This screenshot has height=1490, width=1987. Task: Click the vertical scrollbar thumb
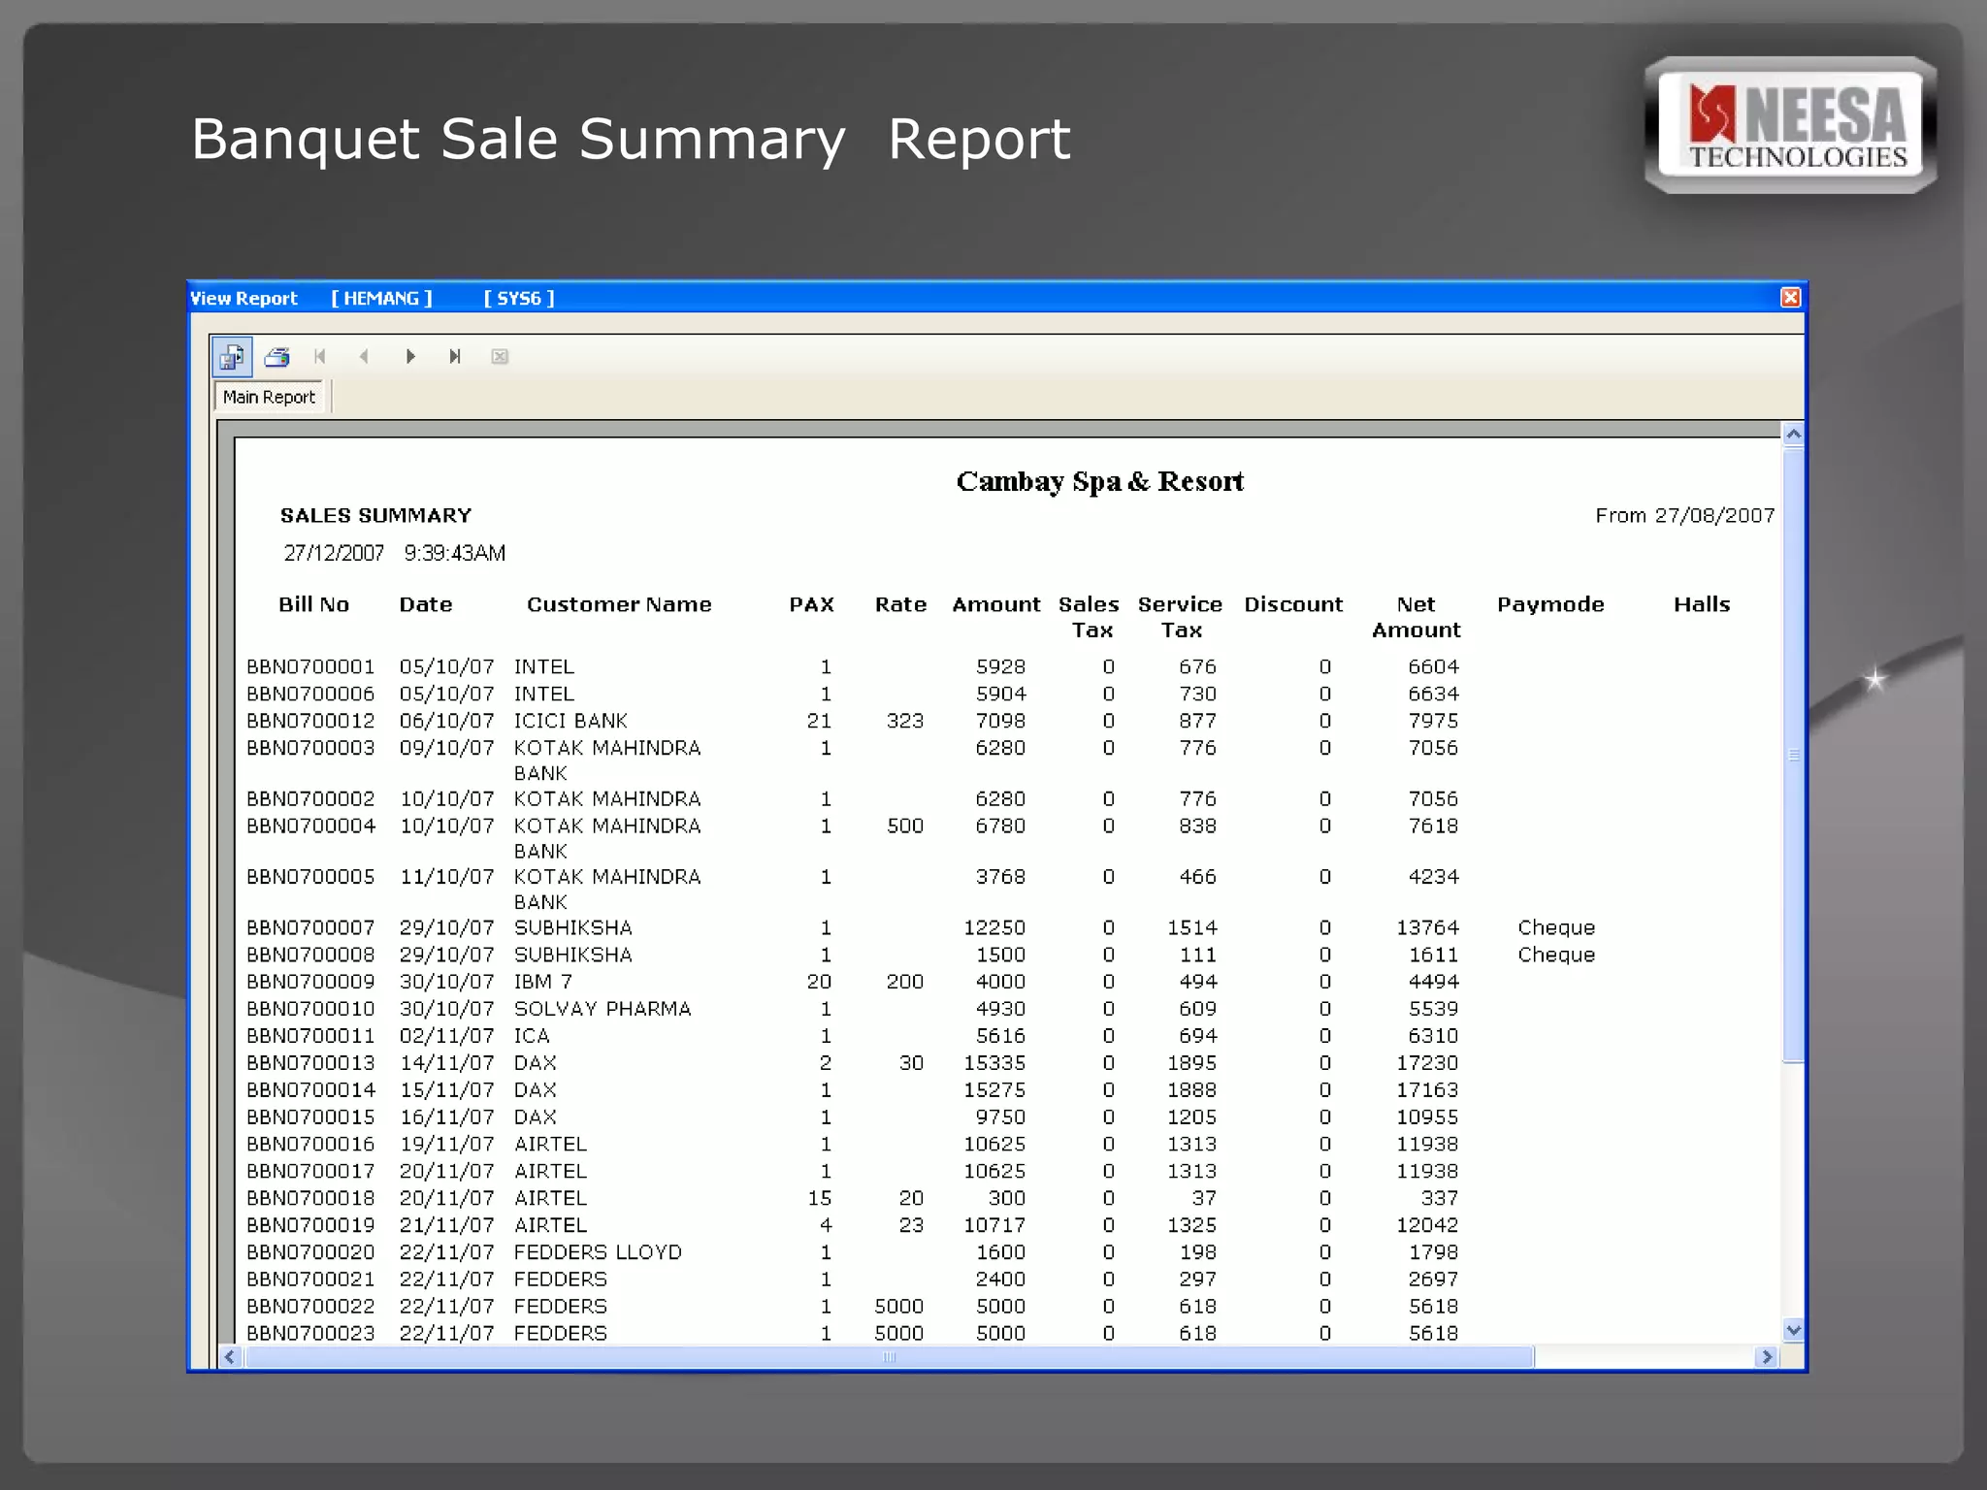(1793, 755)
